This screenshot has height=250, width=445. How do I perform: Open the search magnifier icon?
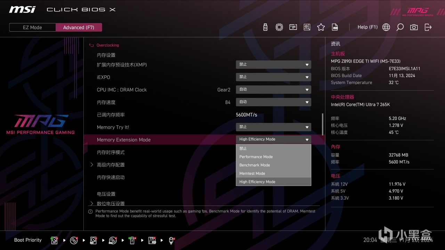[400, 27]
